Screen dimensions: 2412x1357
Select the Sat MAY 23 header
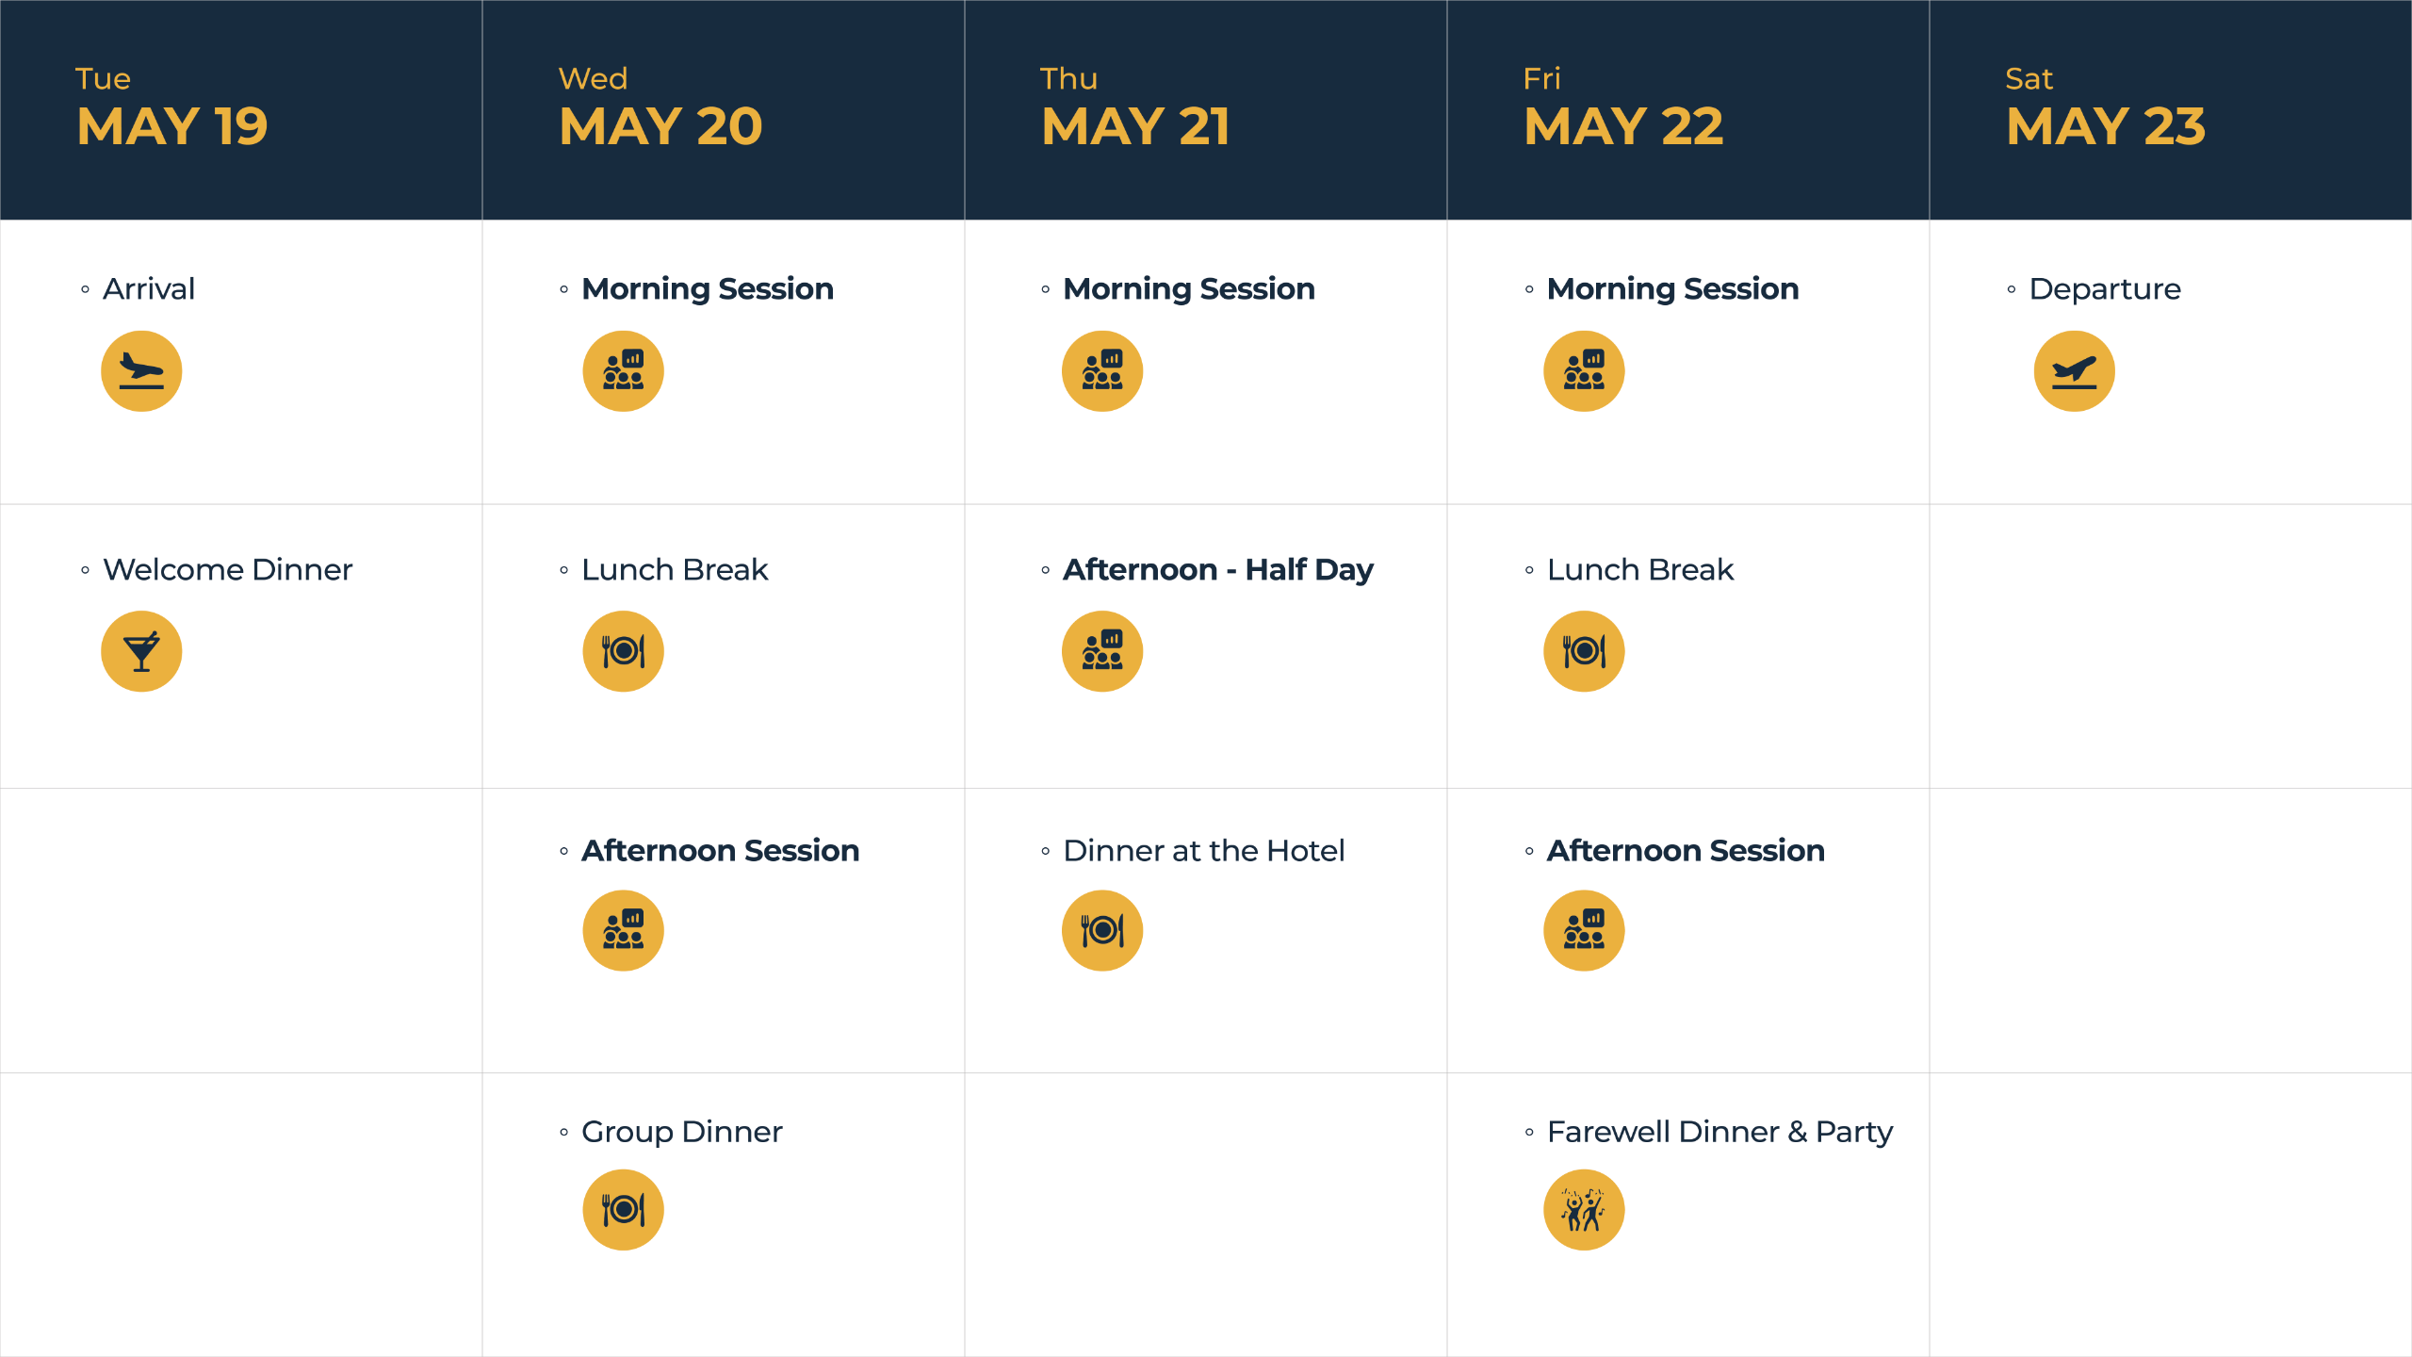coord(2105,108)
